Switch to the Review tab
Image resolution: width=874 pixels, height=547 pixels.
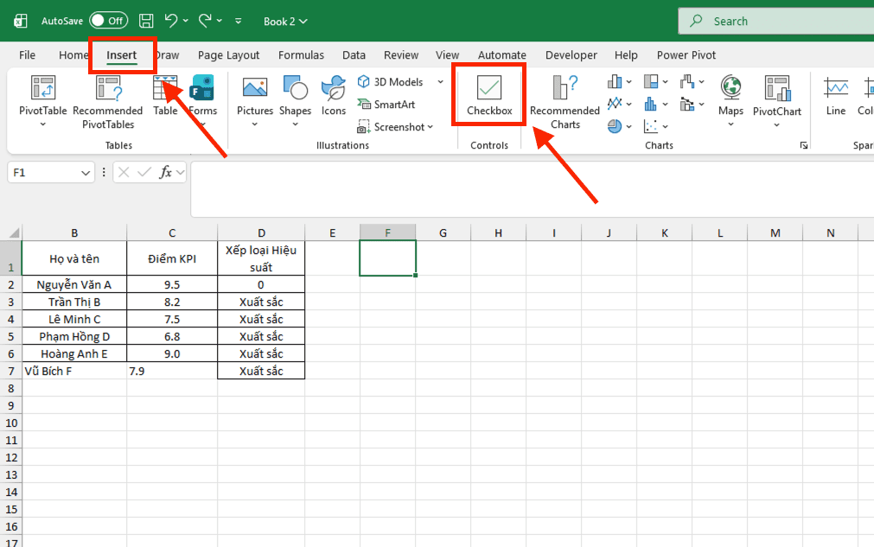[401, 55]
